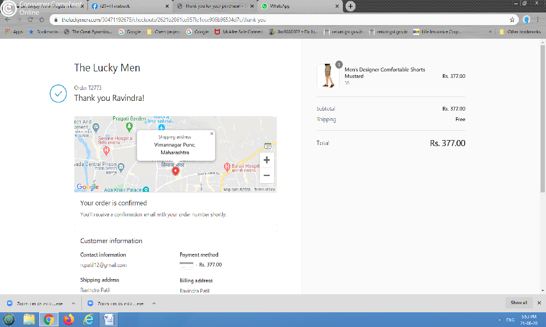Open Firefox from the taskbar
546x327 pixels.
(69, 319)
